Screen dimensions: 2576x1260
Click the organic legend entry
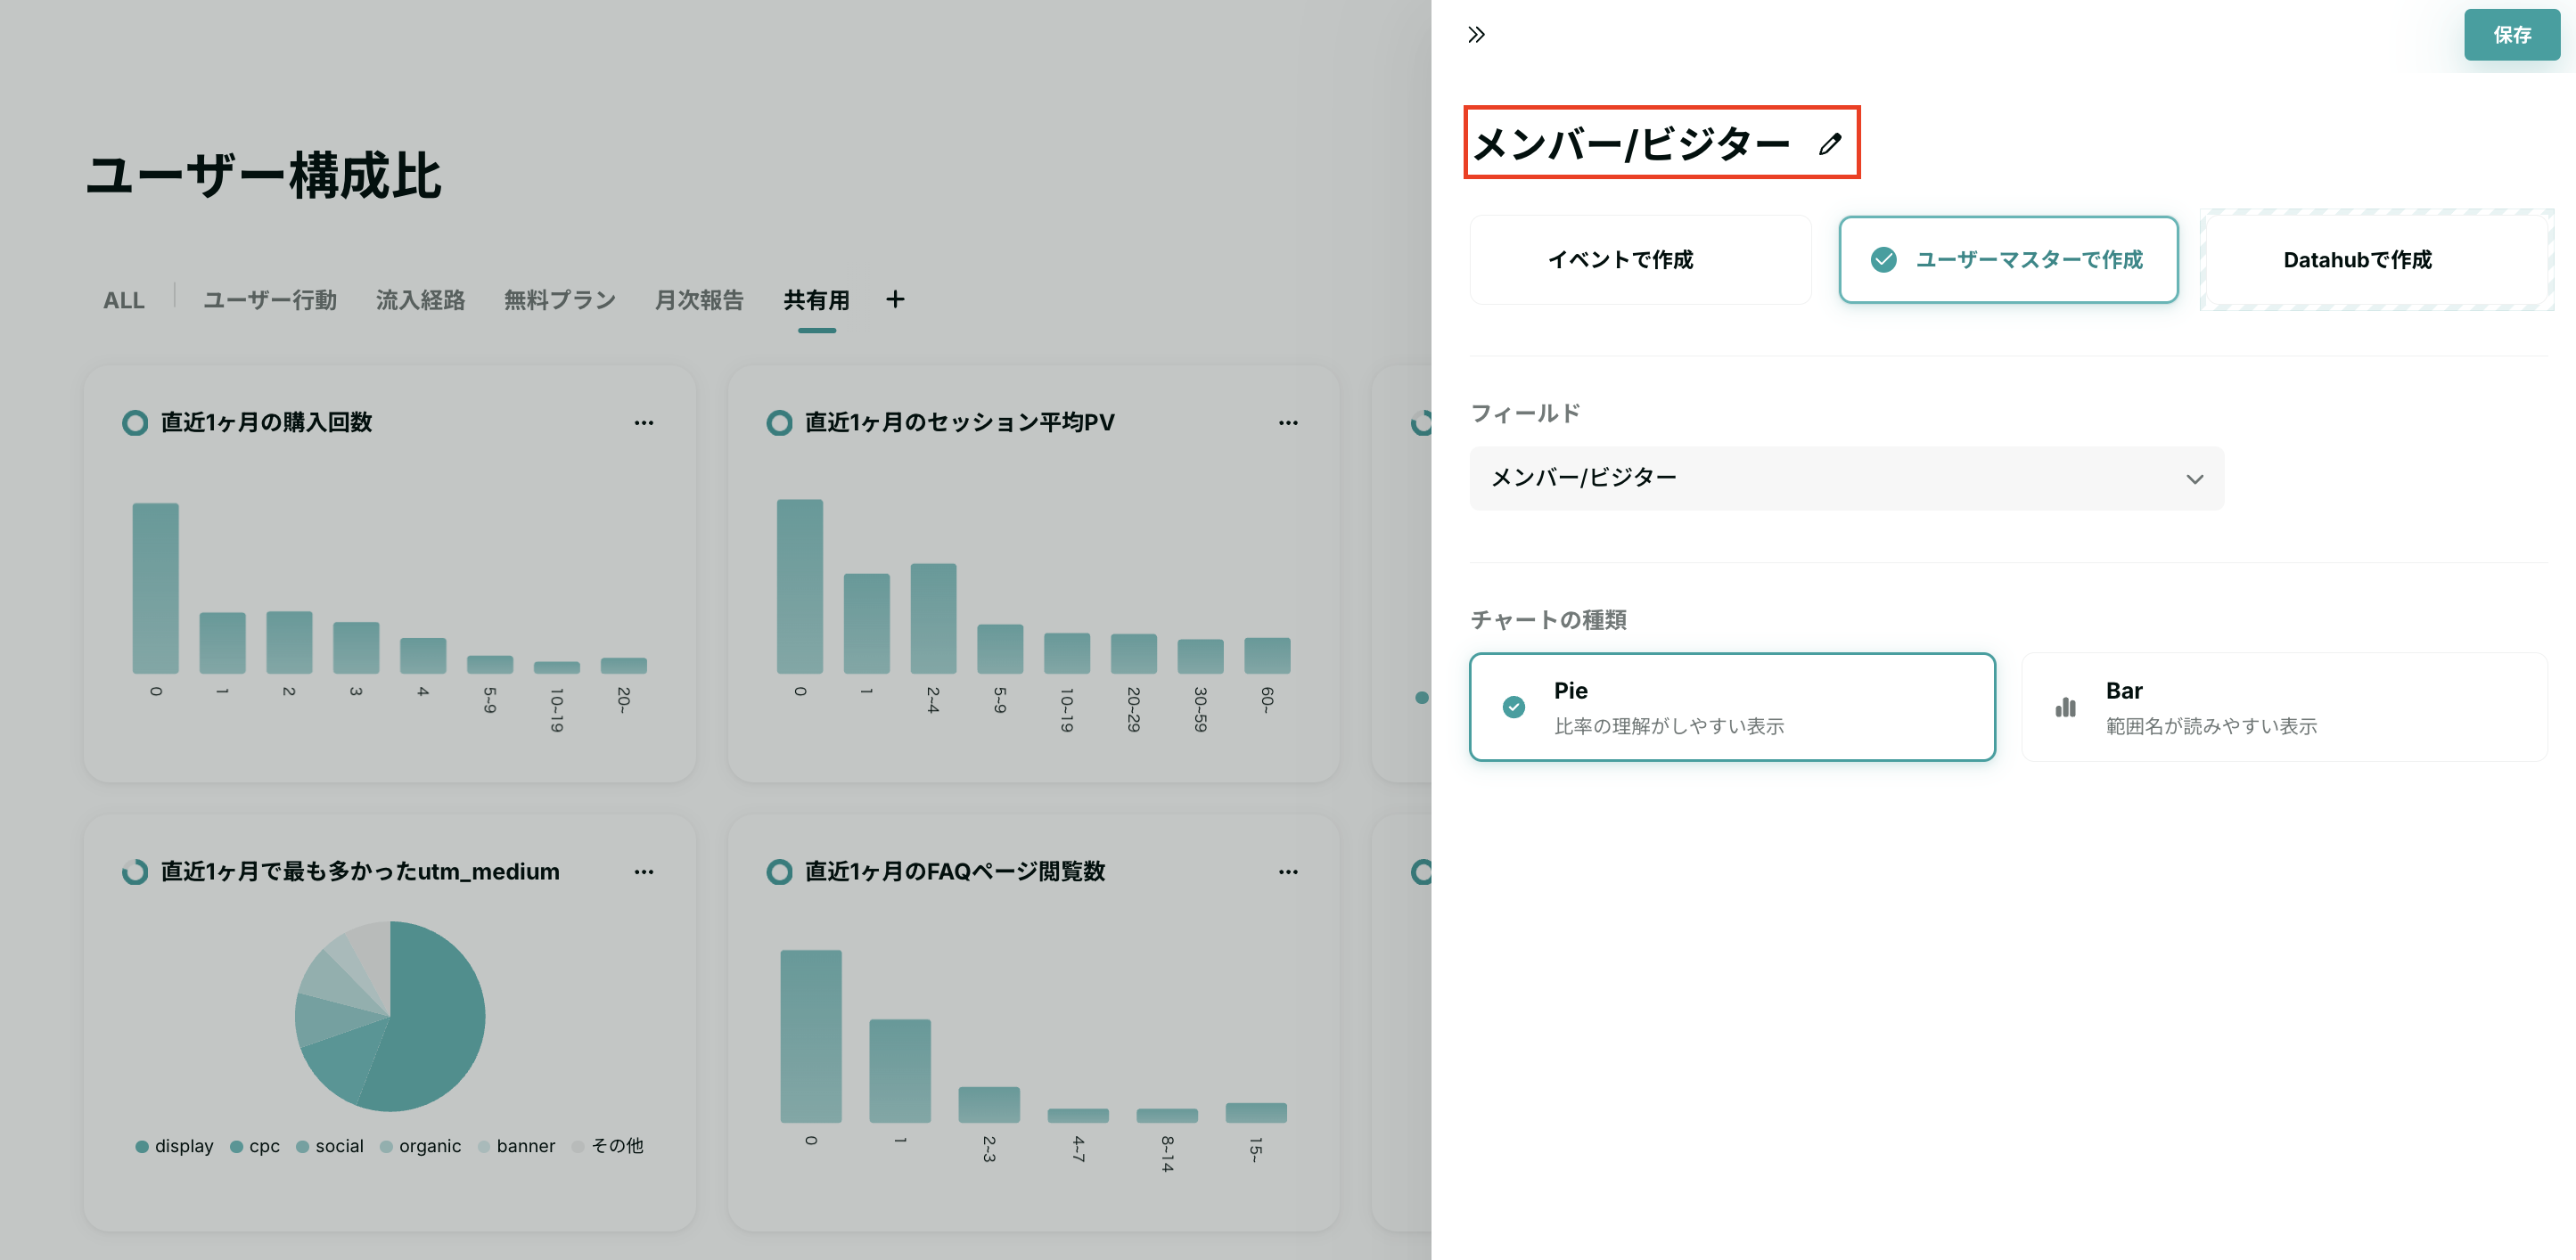(x=420, y=1146)
